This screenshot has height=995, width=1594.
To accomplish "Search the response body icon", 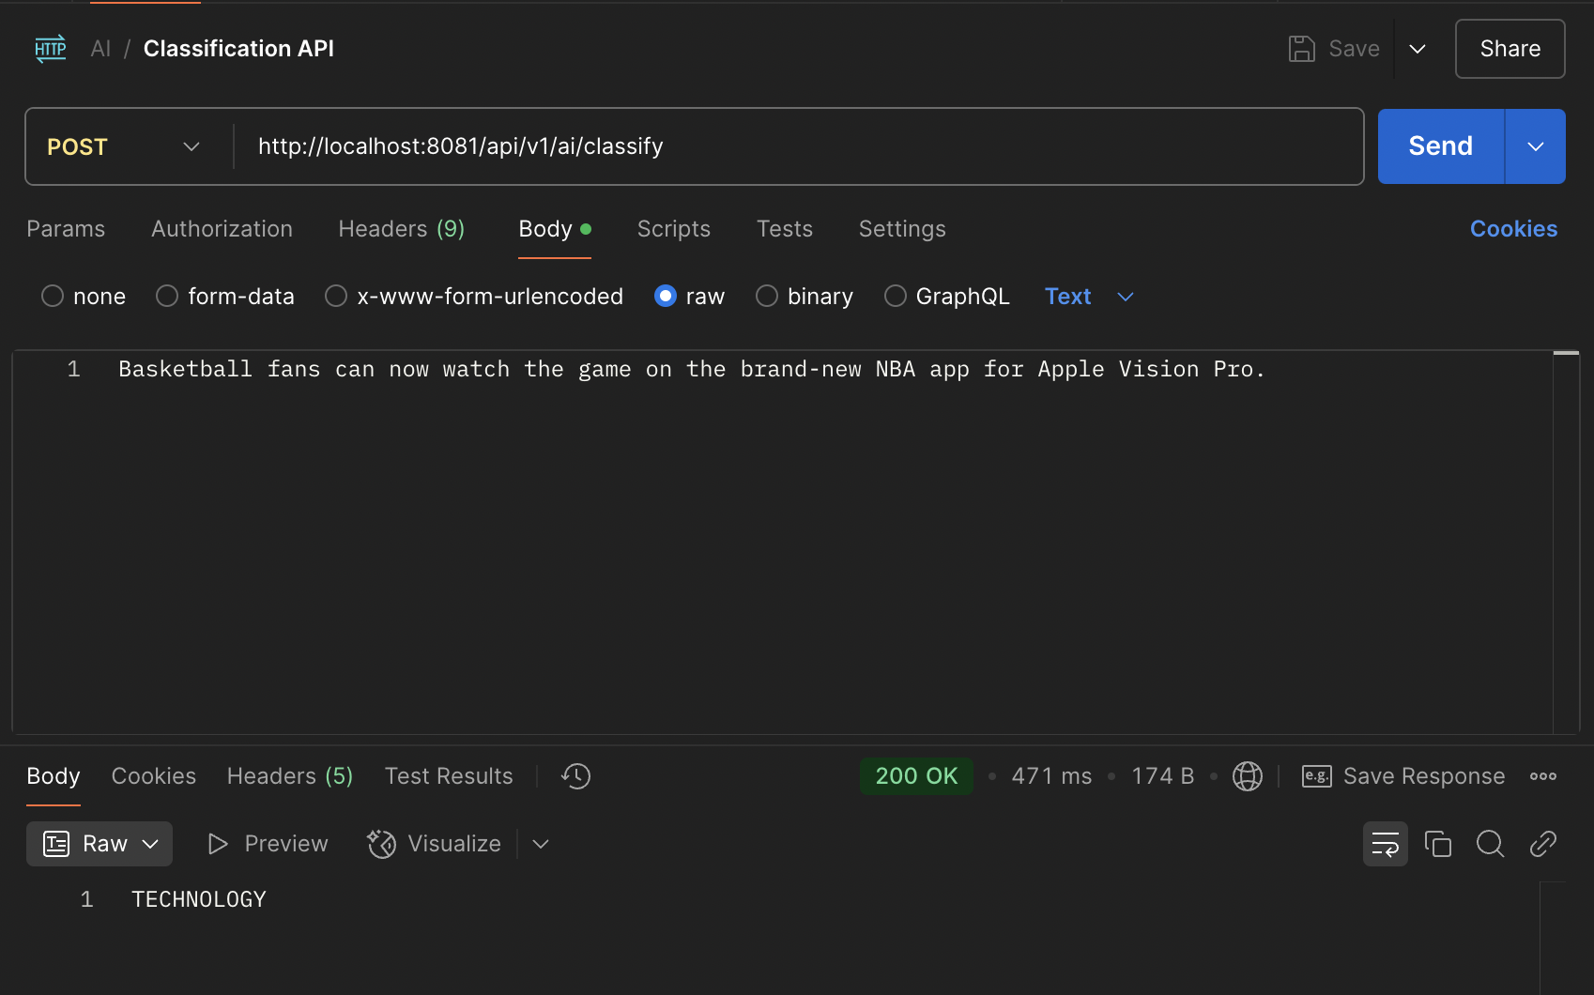I will pos(1490,844).
